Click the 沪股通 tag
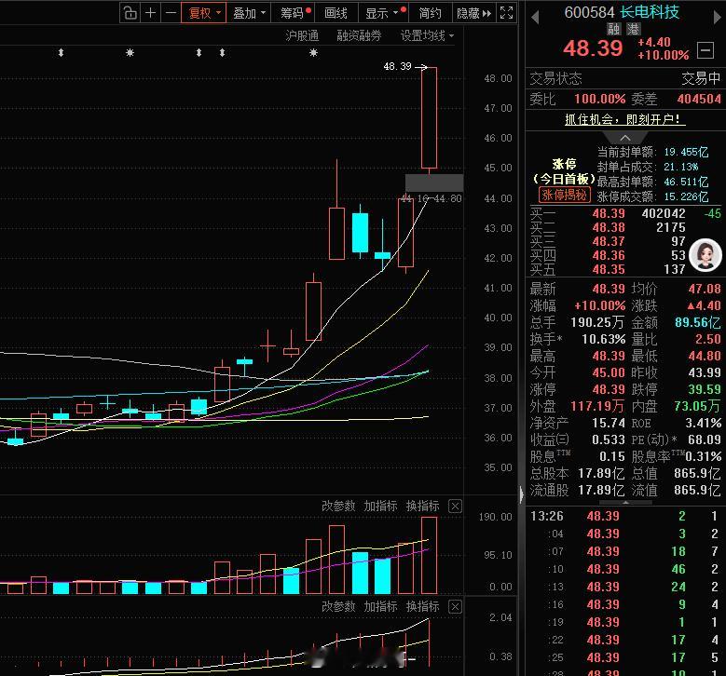726x676 pixels. 302,35
